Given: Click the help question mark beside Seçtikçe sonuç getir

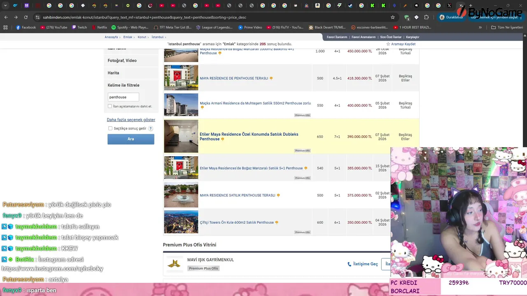Looking at the screenshot, I should [151, 129].
